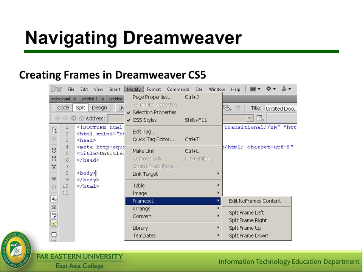This screenshot has height=272, width=363.
Task: Open the Convert submenu
Action: [x=174, y=216]
